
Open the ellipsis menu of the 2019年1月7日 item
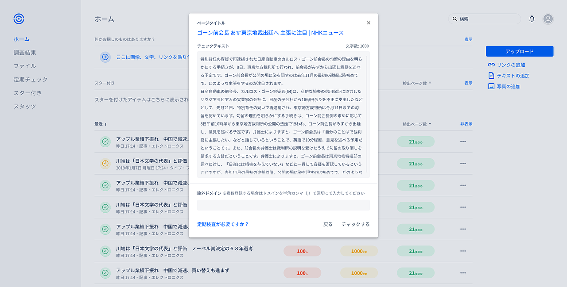tap(463, 164)
